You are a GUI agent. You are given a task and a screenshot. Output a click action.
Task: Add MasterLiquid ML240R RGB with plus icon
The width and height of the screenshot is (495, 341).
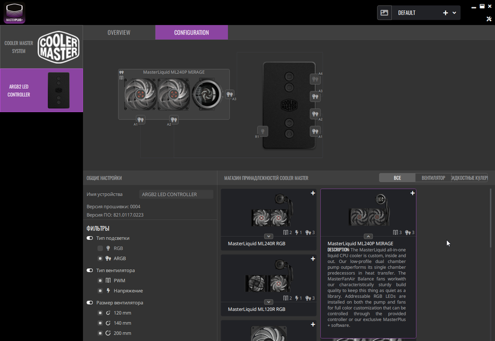click(x=313, y=193)
